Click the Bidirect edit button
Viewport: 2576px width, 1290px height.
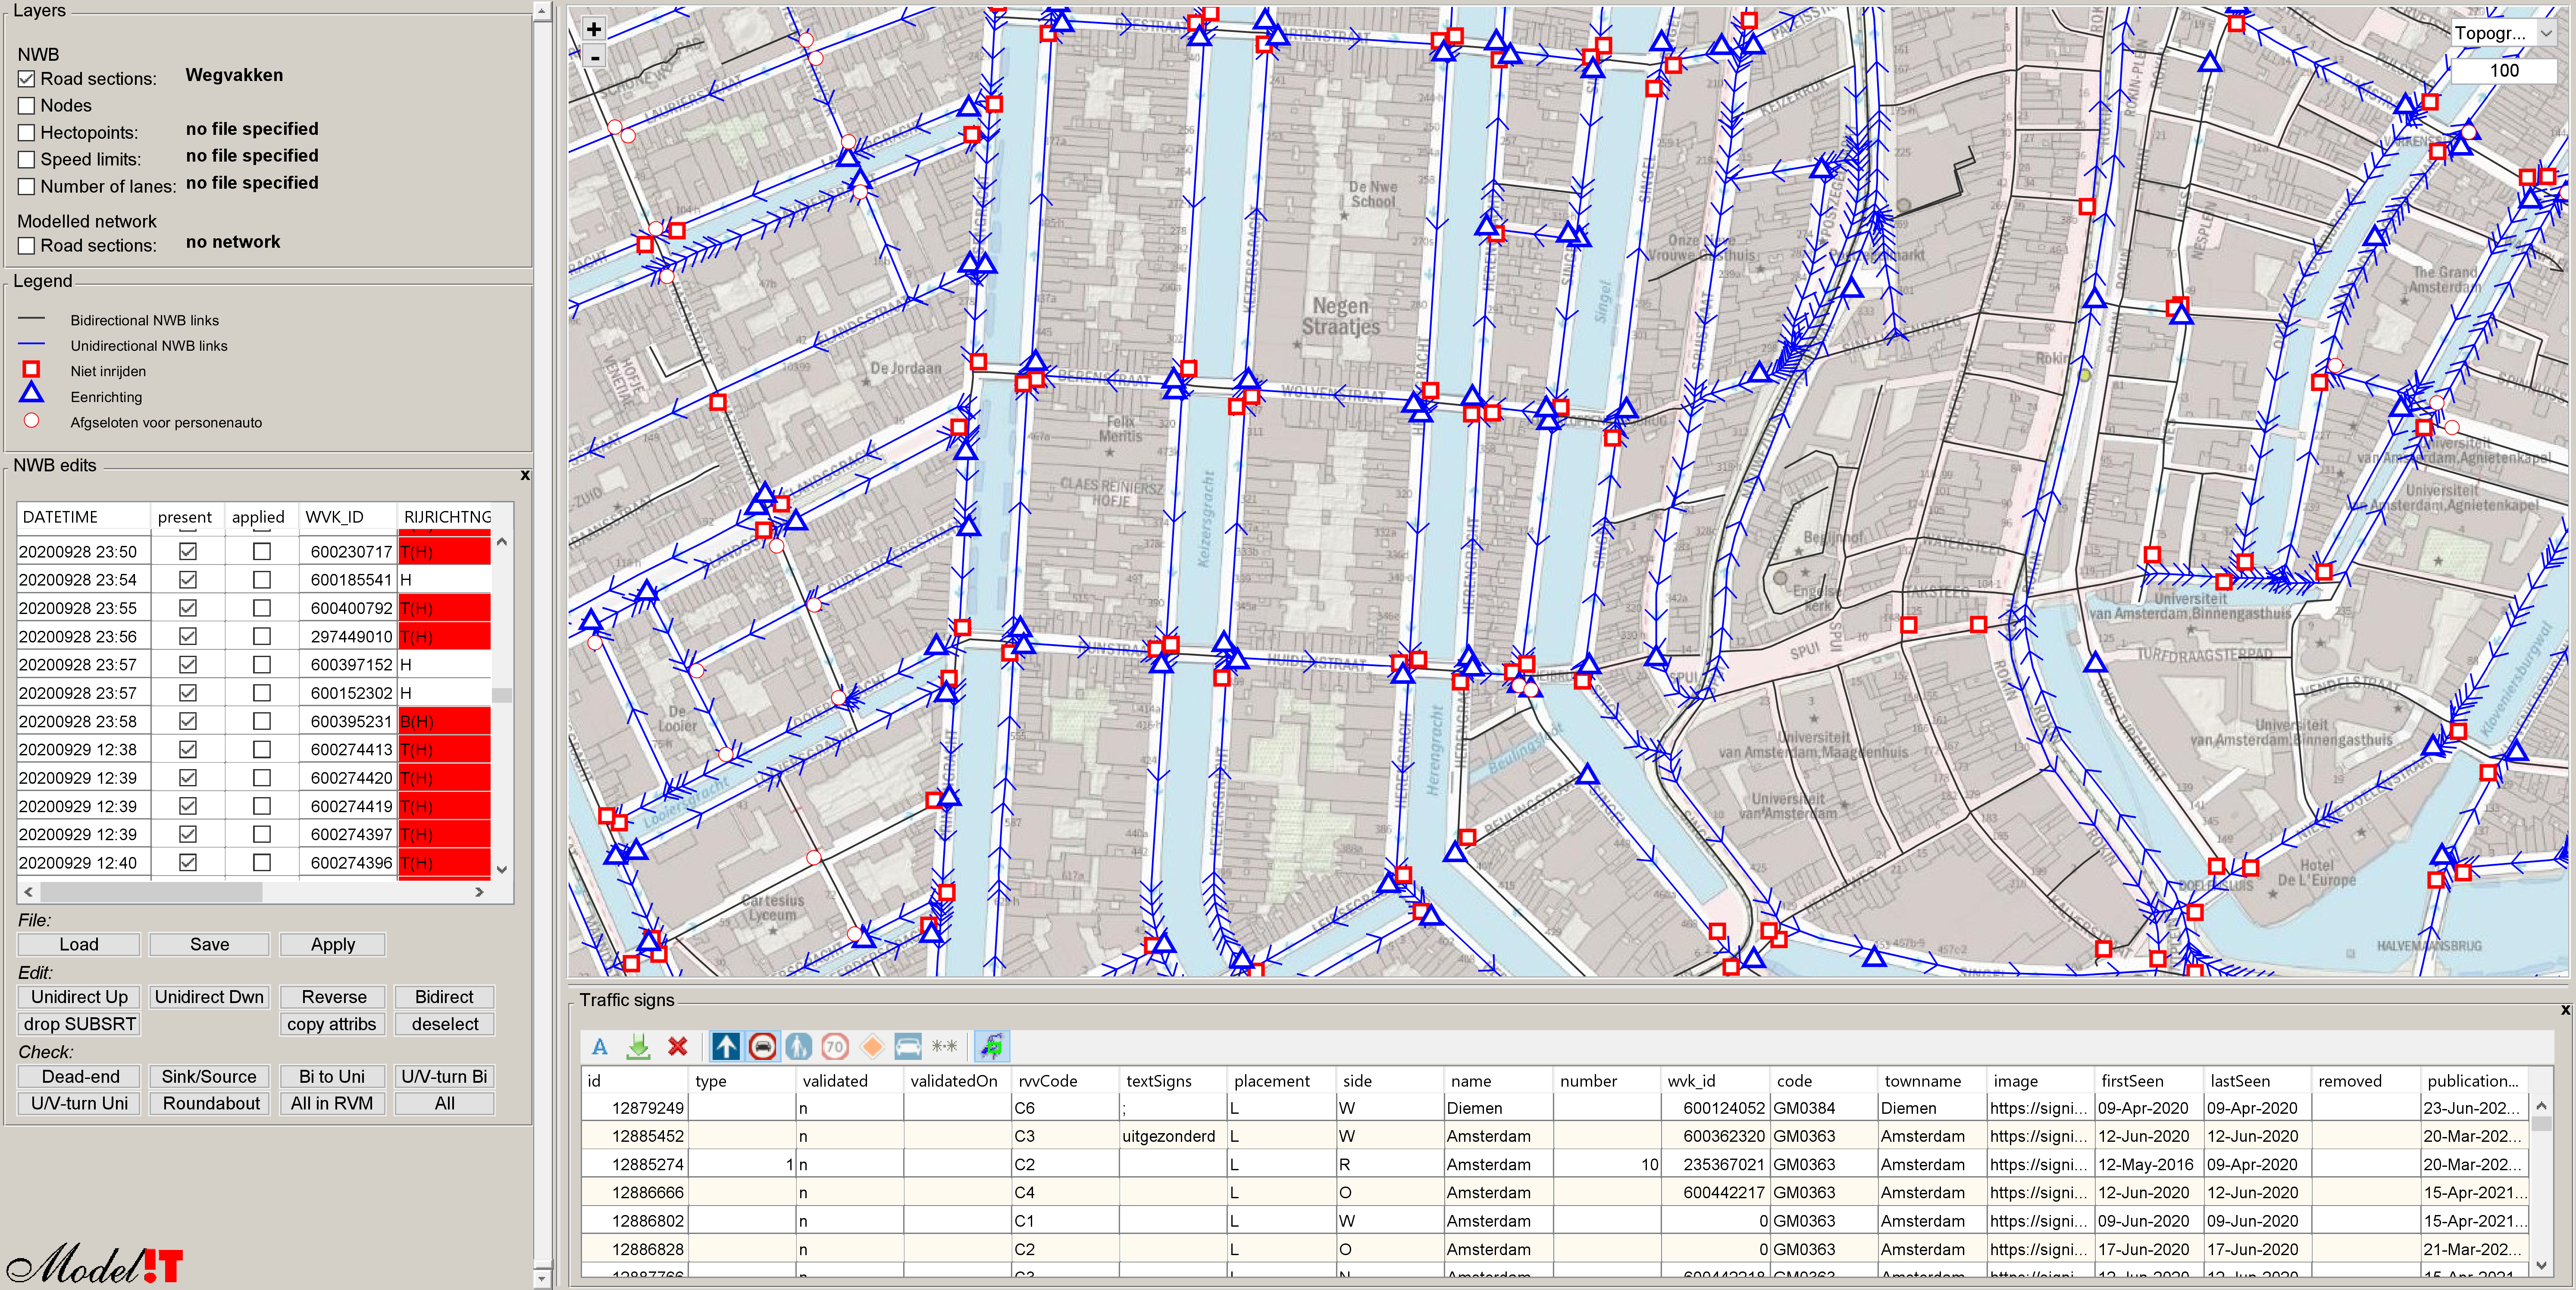[x=444, y=997]
